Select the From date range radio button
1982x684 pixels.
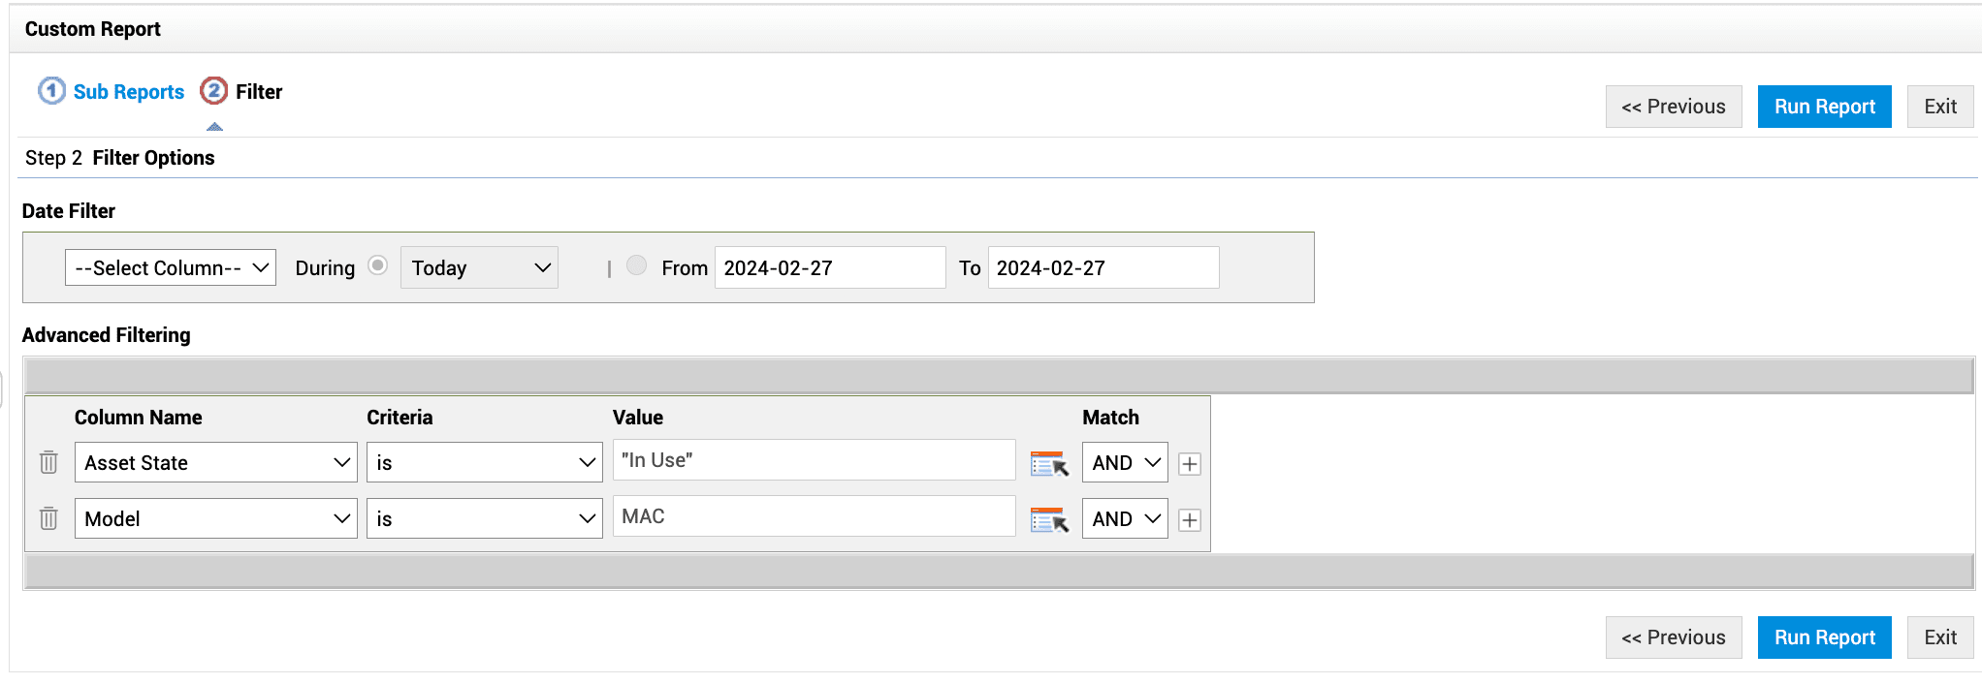pyautogui.click(x=636, y=265)
